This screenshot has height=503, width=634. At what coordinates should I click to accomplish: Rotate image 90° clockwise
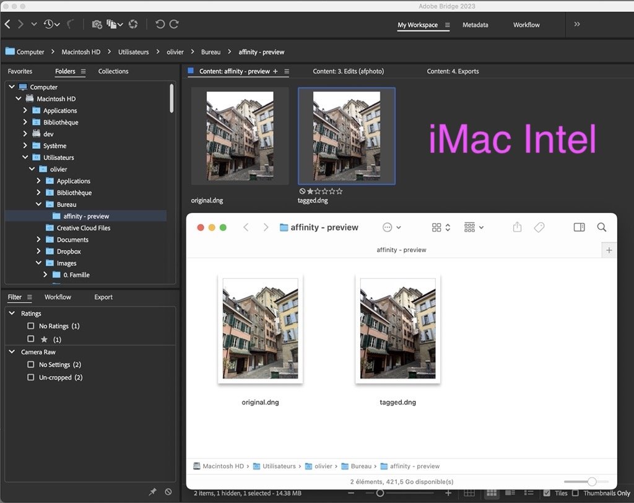[x=174, y=24]
